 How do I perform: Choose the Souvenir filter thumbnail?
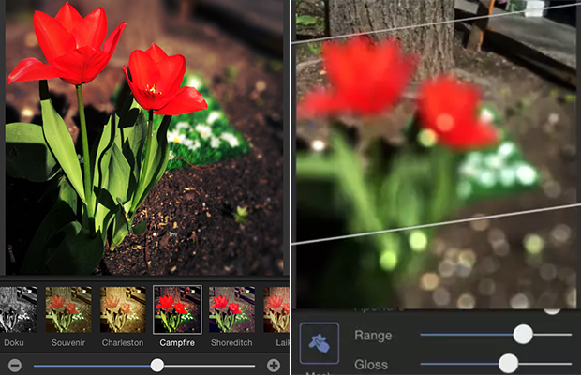tap(68, 309)
